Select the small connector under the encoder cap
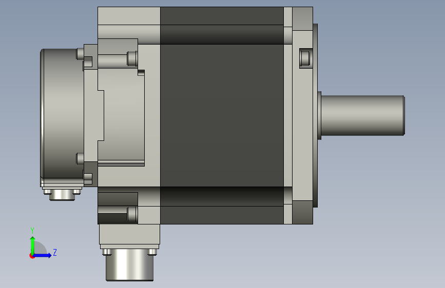The image size is (445, 288). pyautogui.click(x=62, y=195)
